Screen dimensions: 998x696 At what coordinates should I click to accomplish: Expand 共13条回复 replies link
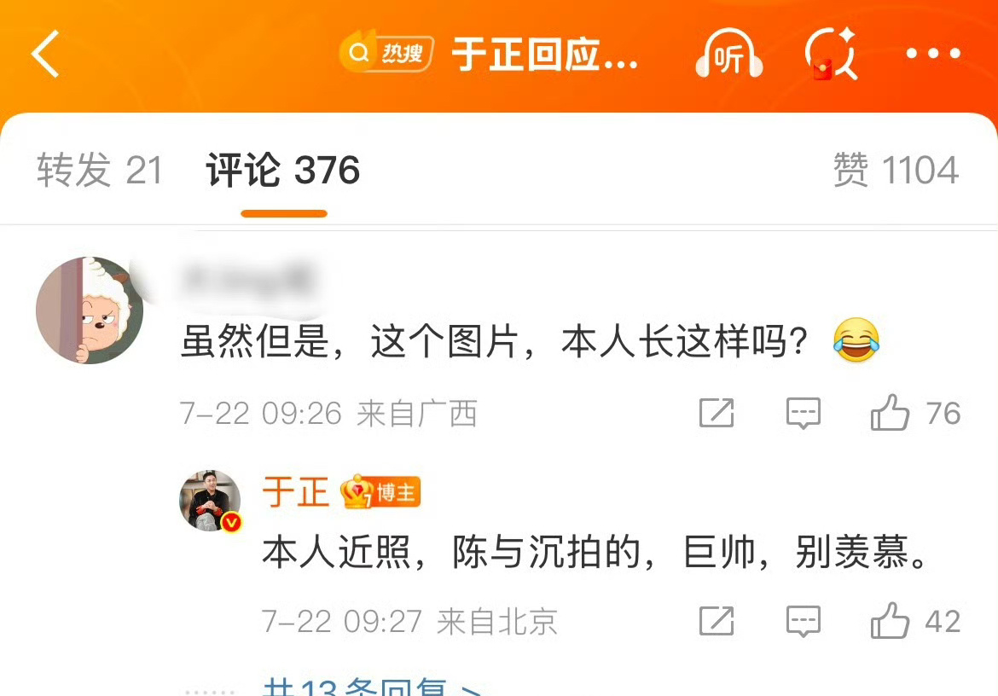point(373,686)
